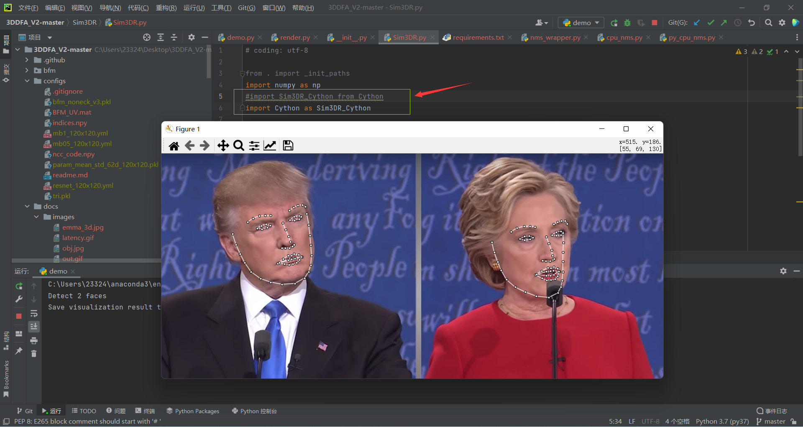Viewport: 803px width, 427px height.
Task: Activate zoom magnifier in Figure 1 toolbar
Action: [x=238, y=146]
